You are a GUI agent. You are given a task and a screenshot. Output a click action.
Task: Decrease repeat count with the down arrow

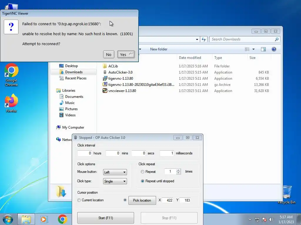pyautogui.click(x=178, y=173)
